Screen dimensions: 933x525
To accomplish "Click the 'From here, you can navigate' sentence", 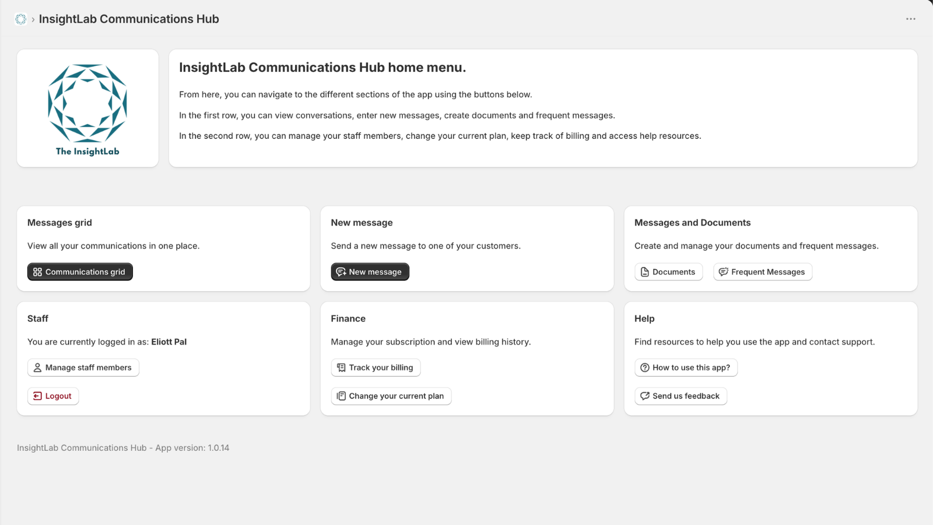I will (356, 94).
